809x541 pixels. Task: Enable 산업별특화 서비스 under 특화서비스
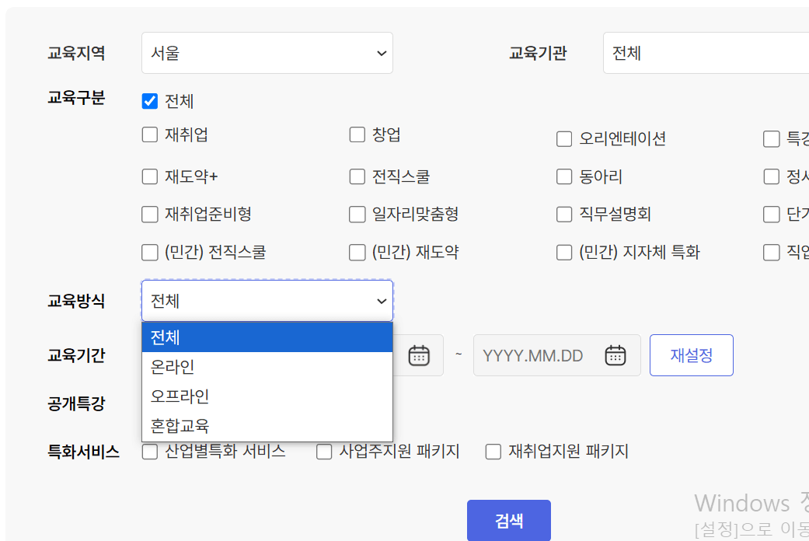[x=149, y=451]
